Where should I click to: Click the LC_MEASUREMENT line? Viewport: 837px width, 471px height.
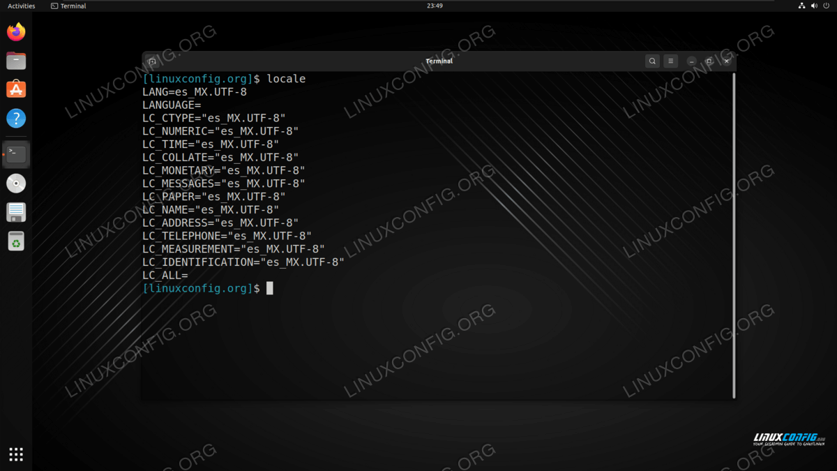click(234, 249)
